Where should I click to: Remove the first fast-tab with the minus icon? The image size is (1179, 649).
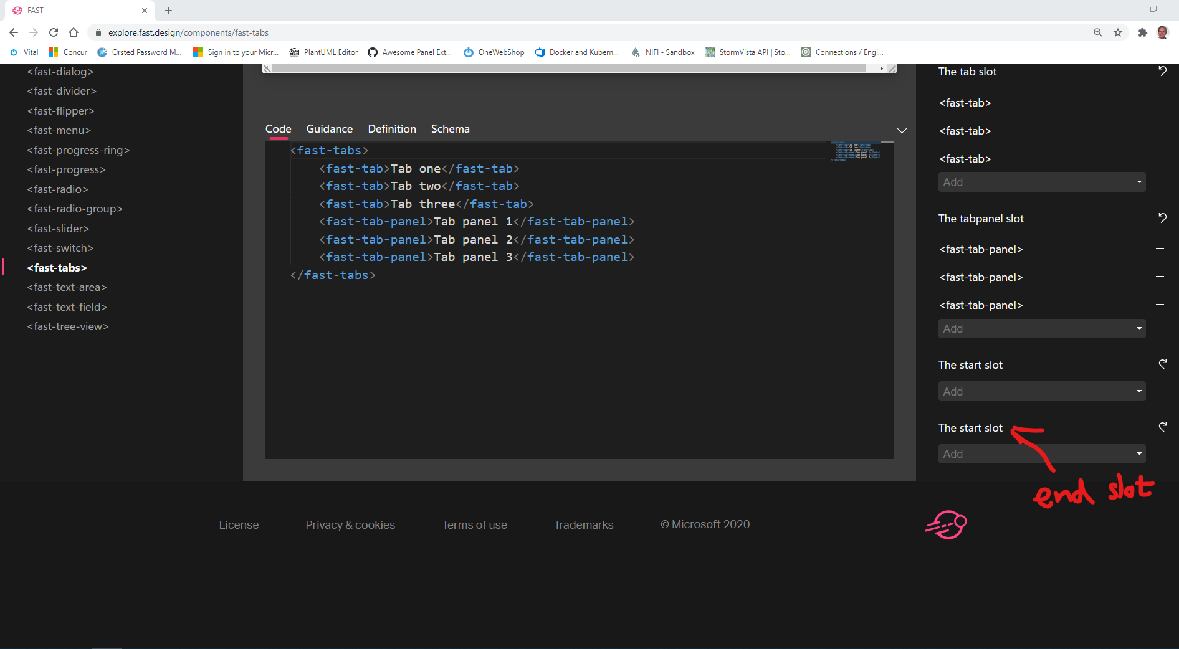1160,102
